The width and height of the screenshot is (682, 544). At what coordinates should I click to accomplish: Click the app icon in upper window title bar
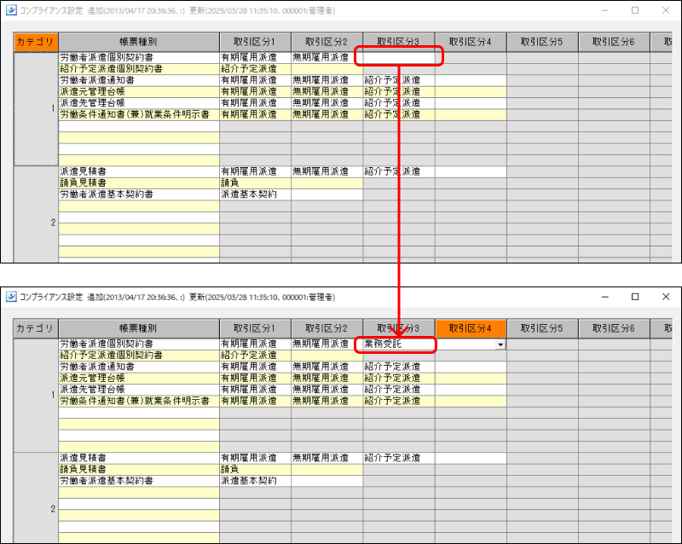[x=11, y=10]
